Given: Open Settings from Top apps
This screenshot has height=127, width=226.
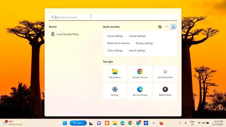Looking at the screenshot, I should point(115,91).
